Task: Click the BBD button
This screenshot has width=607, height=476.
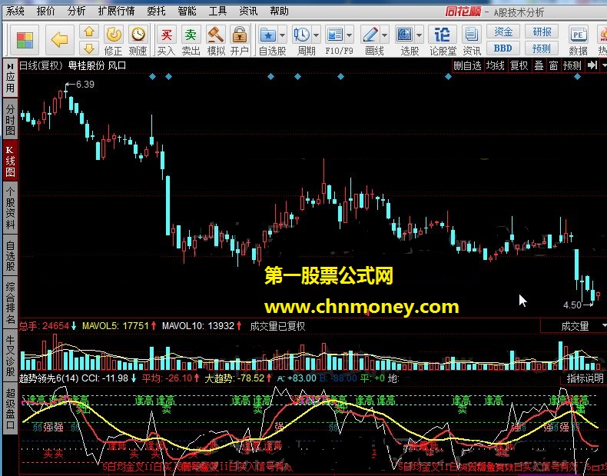Action: coord(503,48)
